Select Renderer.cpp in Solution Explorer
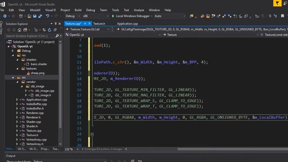The width and height of the screenshot is (288, 162). point(35,113)
